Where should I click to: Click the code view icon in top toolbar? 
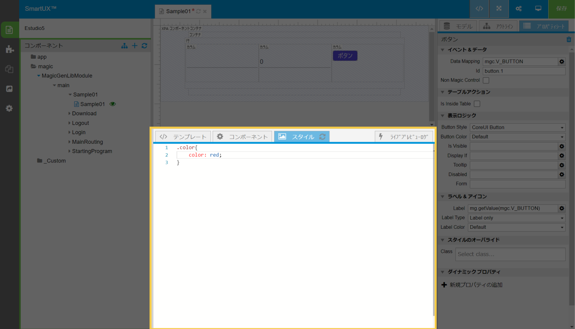pyautogui.click(x=479, y=9)
